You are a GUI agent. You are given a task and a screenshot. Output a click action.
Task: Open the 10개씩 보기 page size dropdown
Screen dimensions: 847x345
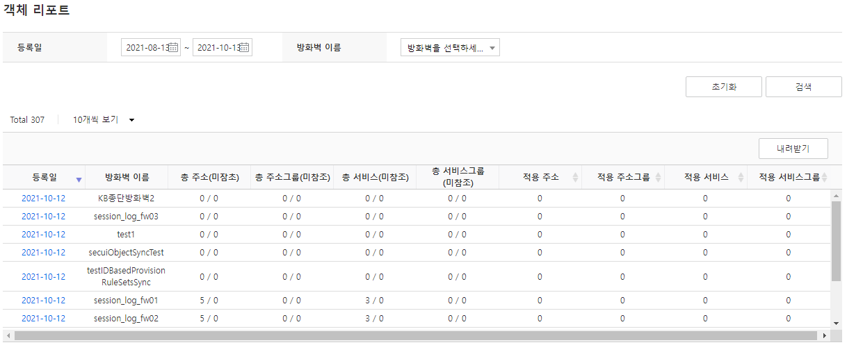point(104,119)
